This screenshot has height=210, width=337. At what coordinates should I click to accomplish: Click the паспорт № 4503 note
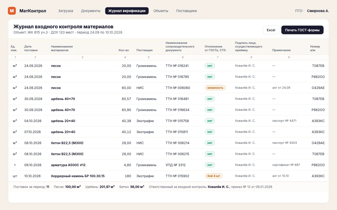click(x=285, y=143)
